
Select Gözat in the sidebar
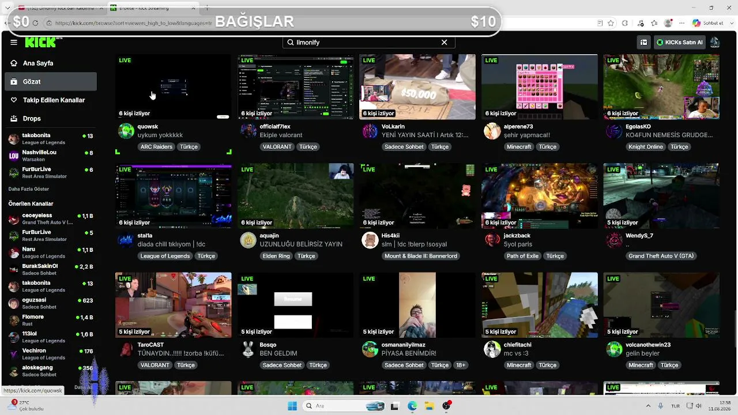(51, 81)
